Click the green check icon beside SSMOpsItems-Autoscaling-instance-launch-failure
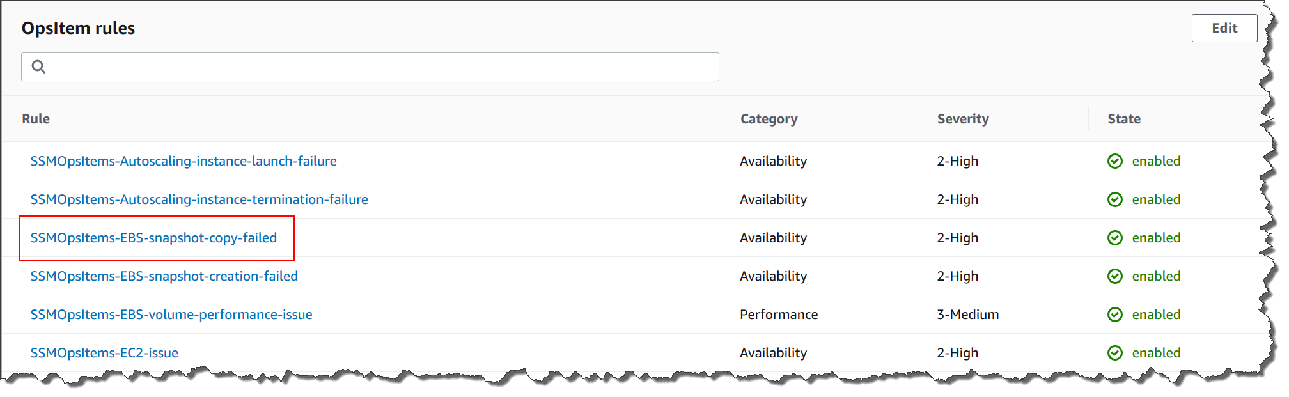 [x=1115, y=161]
